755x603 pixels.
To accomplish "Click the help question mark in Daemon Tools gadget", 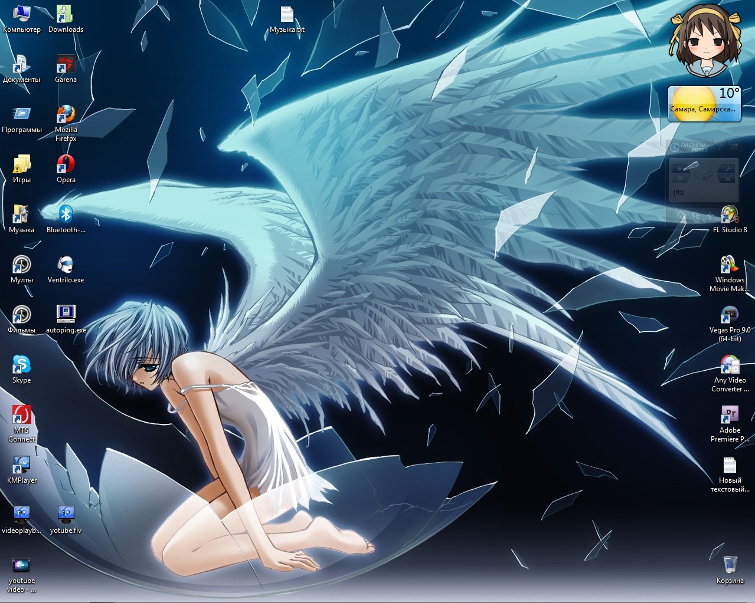I will 720,147.
